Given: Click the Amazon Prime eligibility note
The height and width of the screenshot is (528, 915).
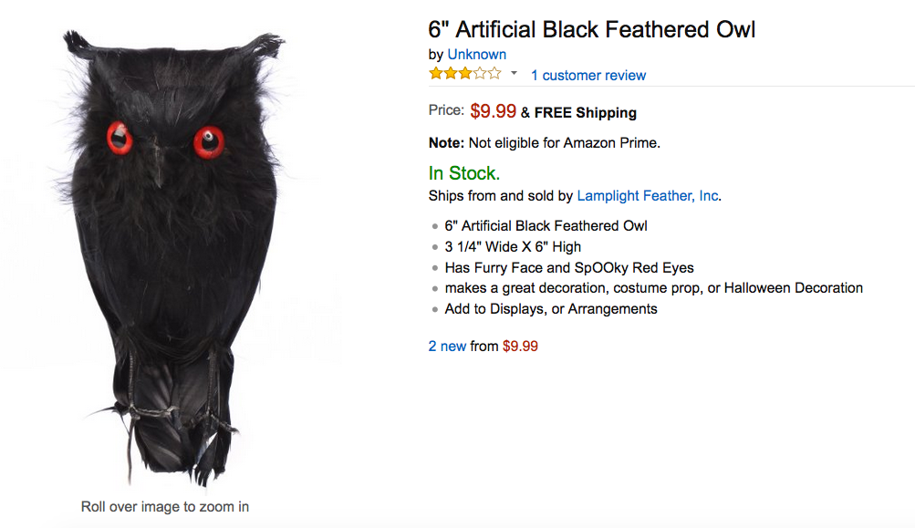Looking at the screenshot, I should pos(544,142).
